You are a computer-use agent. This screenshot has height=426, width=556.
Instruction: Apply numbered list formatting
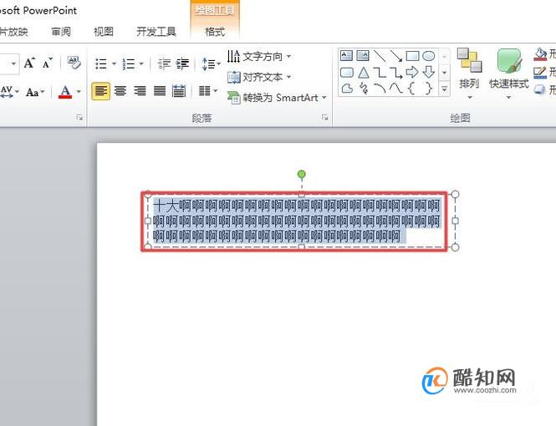129,63
